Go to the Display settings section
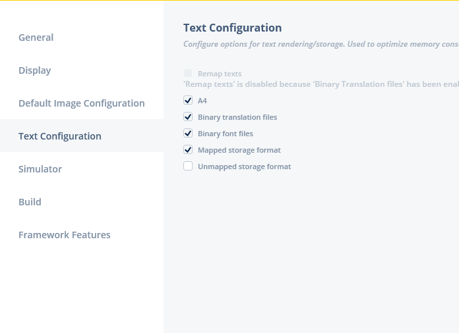Viewport: 459px width, 333px height. pos(34,70)
